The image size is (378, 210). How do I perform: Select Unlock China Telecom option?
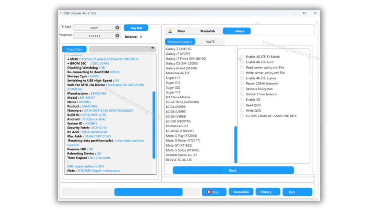pos(242,94)
